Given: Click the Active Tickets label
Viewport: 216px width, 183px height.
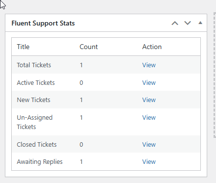Looking at the screenshot, I should 36,83.
